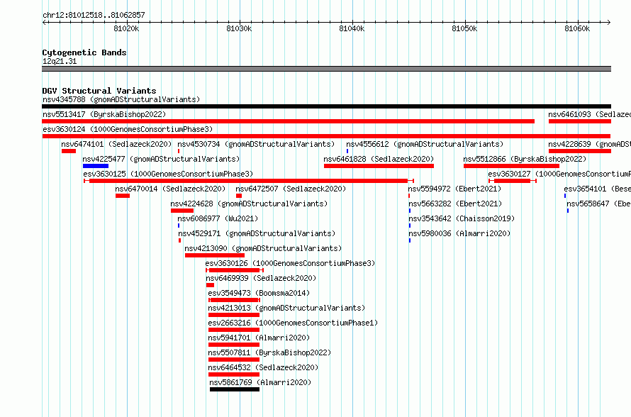Viewport: 631px width, 417px height.
Task: Click the blue nsv4225477 variant bar
Action: (96, 166)
